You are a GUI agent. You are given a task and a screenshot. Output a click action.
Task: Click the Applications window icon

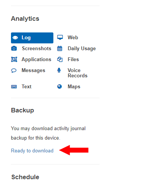point(14,59)
